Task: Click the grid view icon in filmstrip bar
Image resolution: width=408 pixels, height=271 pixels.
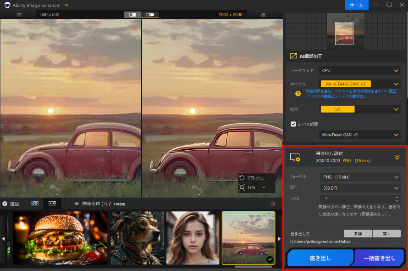Action: [34, 203]
